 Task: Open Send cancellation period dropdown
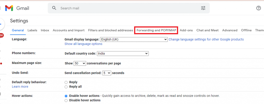[x=107, y=73]
